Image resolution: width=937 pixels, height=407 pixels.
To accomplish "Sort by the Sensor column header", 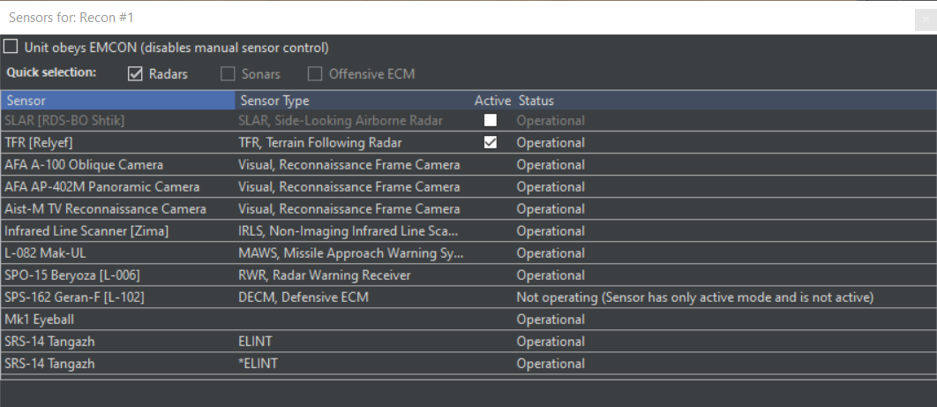I will tap(117, 101).
